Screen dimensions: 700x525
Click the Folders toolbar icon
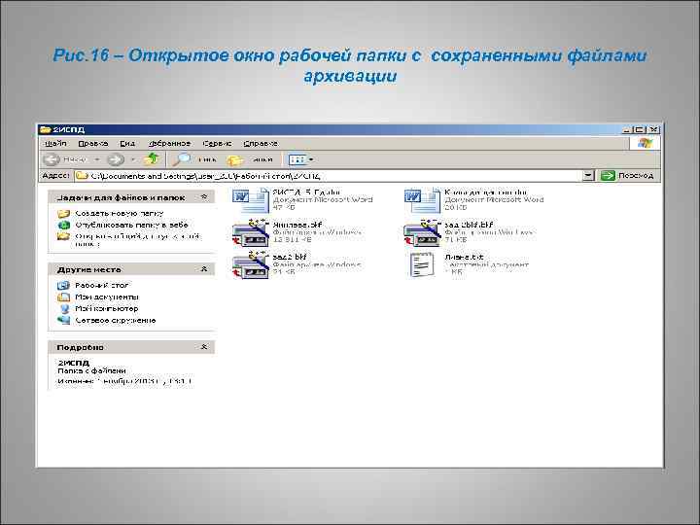coord(234,159)
